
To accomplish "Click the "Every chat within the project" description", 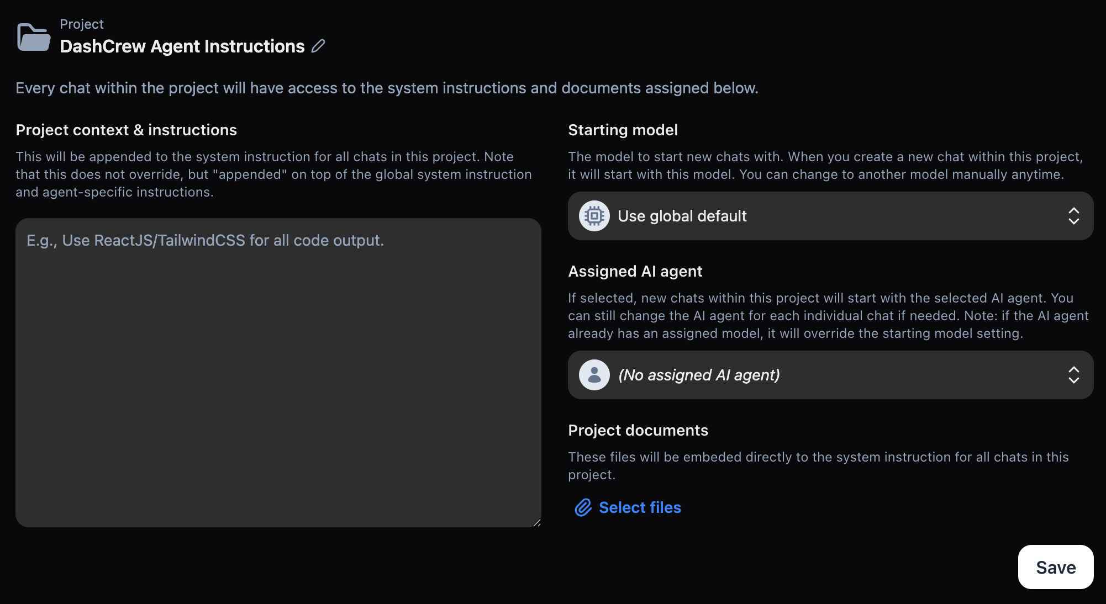I will click(x=387, y=88).
